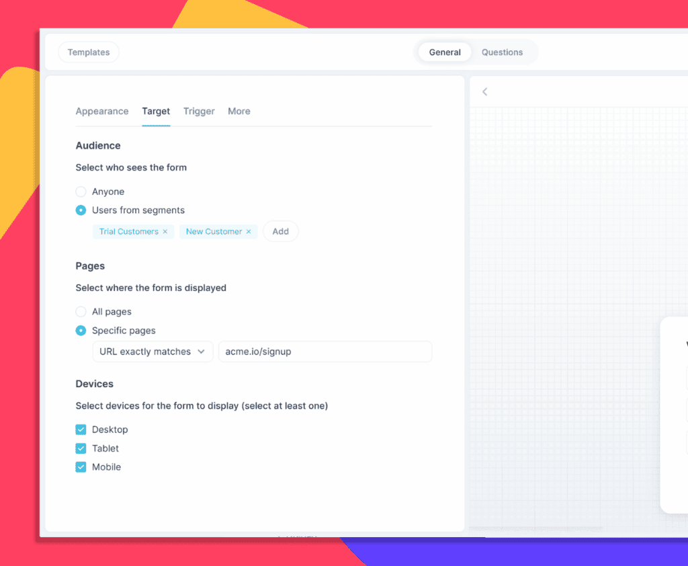Click the back chevron in preview panel
688x566 pixels.
tap(484, 92)
